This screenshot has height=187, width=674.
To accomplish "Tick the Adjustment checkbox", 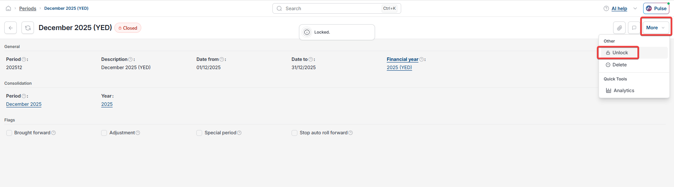I will point(104,133).
